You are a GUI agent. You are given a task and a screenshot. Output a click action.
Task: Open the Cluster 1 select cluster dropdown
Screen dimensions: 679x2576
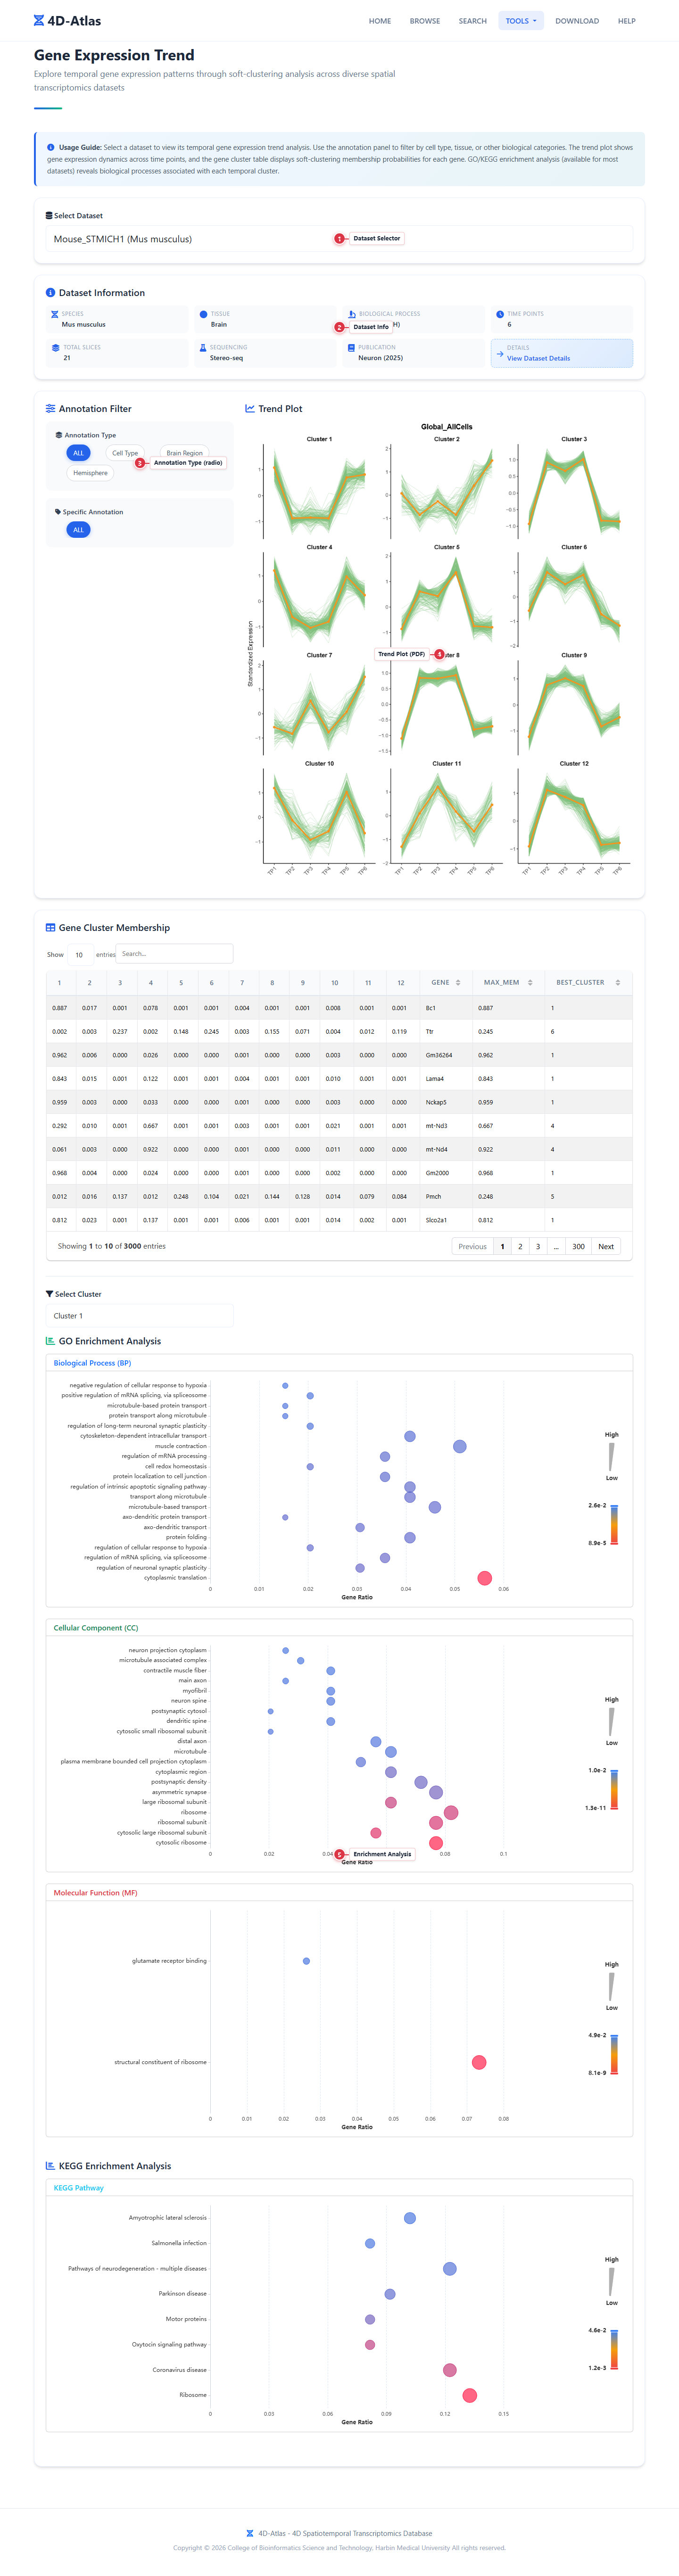(x=139, y=1316)
